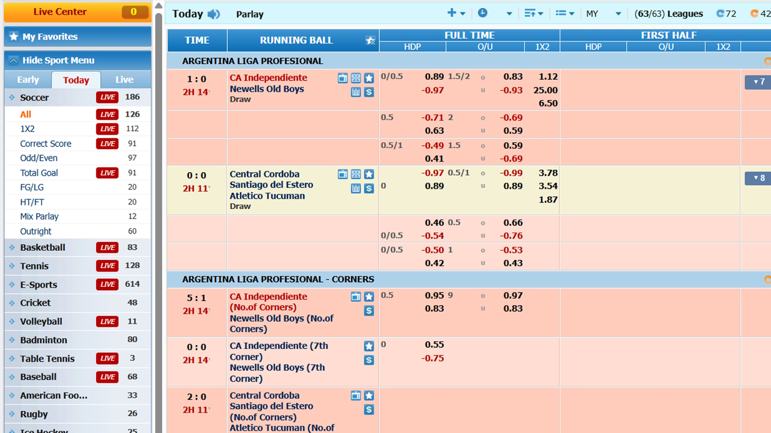Select the All soccer market
The height and width of the screenshot is (433, 771).
click(77, 114)
